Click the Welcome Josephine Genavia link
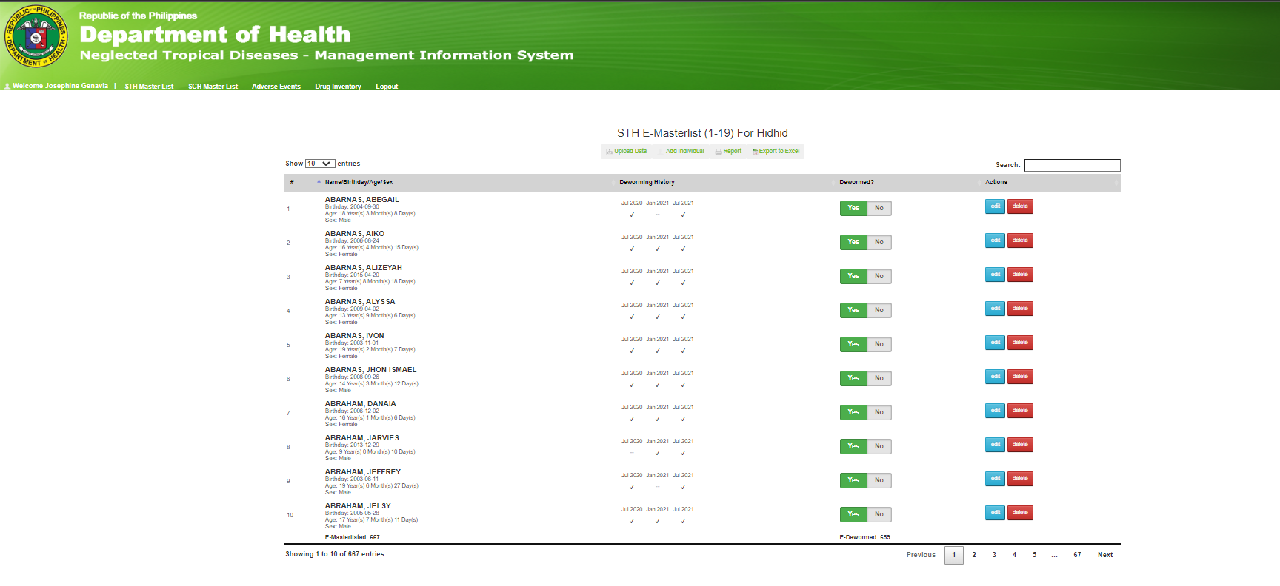1280x586 pixels. 60,86
